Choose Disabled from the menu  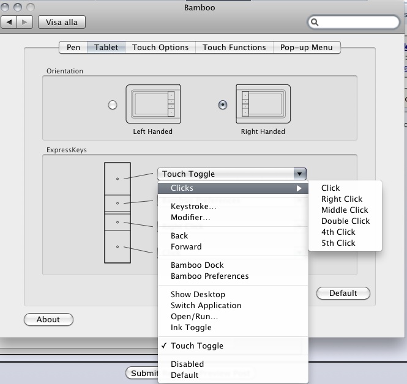233,364
